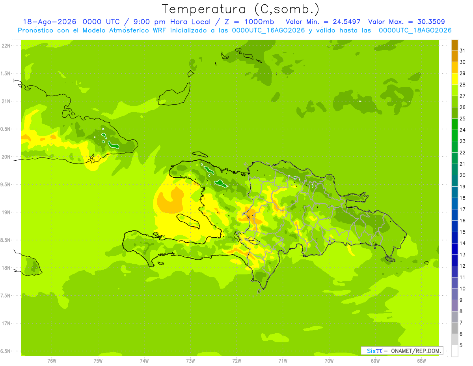Click the "76W" longitude axis label
This screenshot has width=473, height=366.
pyautogui.click(x=52, y=361)
